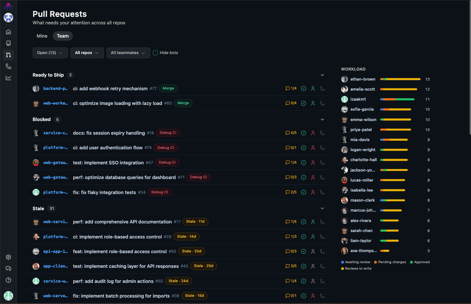Click the Help question mark icon
Viewport: 471px width, 304px height.
click(8, 280)
